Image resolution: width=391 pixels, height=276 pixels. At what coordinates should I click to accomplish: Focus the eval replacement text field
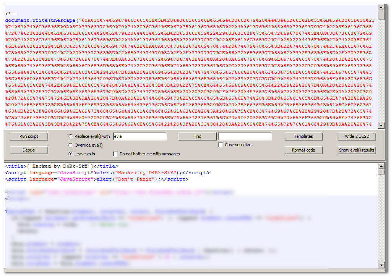(140, 136)
